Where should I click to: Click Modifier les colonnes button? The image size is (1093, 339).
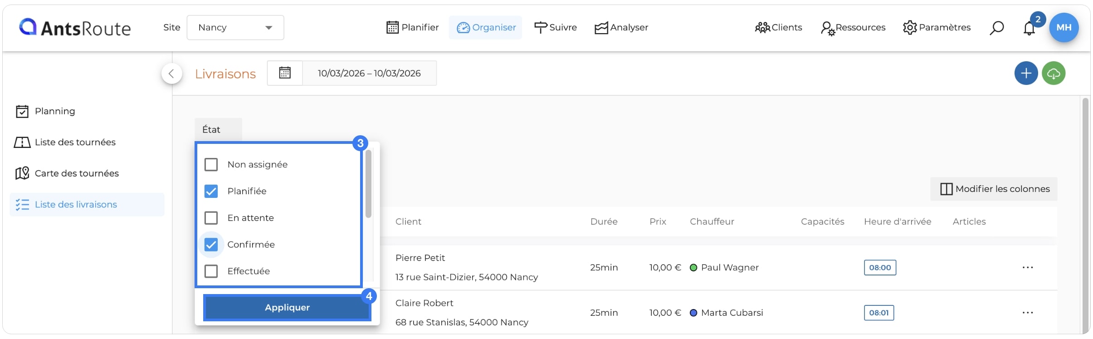(994, 189)
